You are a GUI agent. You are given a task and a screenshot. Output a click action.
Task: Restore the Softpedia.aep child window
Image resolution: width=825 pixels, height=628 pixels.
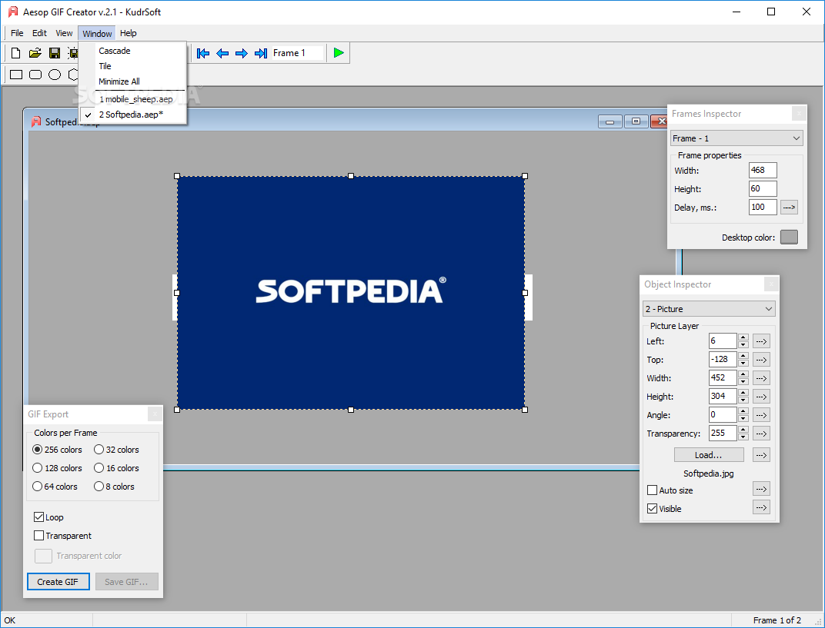click(636, 121)
